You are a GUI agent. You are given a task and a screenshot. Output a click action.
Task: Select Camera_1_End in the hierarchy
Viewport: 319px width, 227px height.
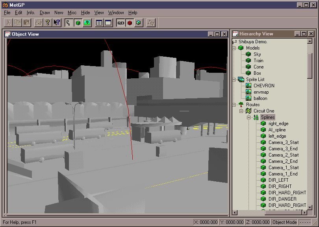283,174
